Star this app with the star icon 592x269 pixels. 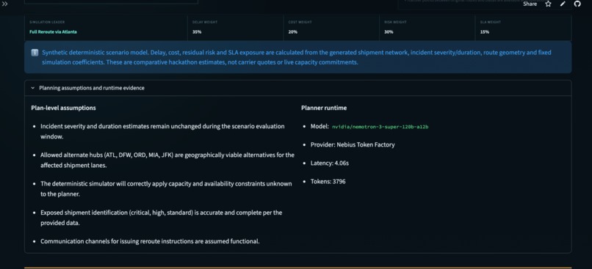point(548,4)
